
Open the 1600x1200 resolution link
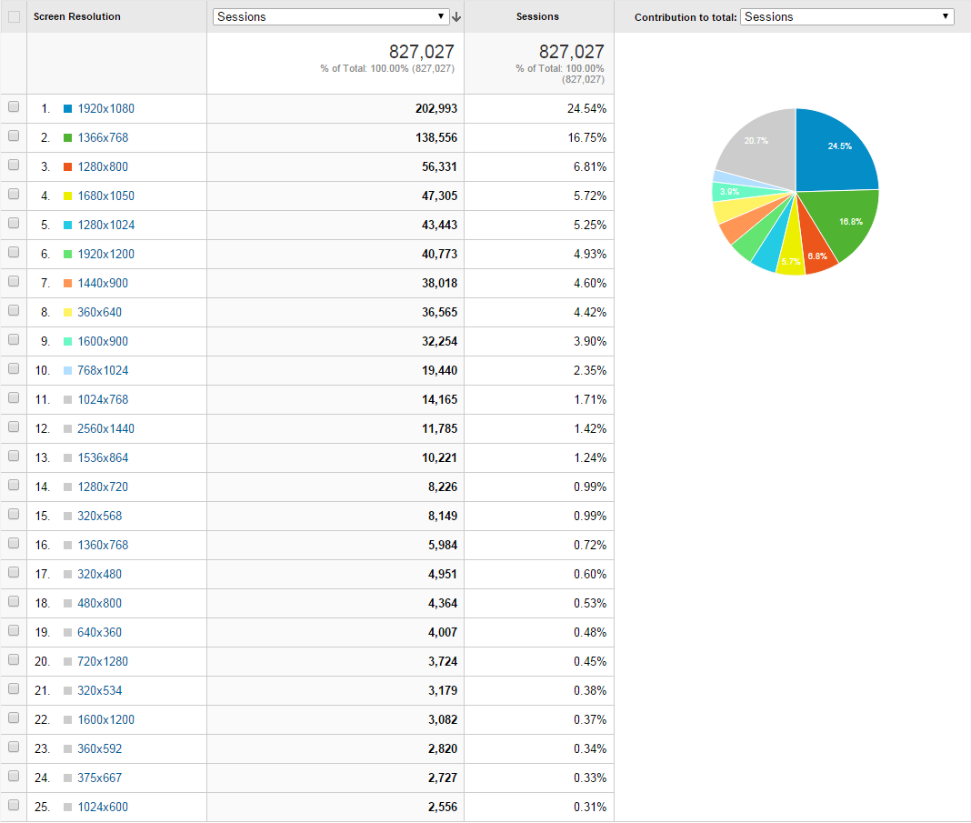coord(105,720)
